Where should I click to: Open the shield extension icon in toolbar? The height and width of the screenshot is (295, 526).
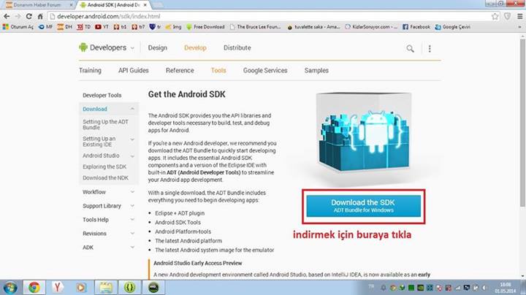(507, 16)
